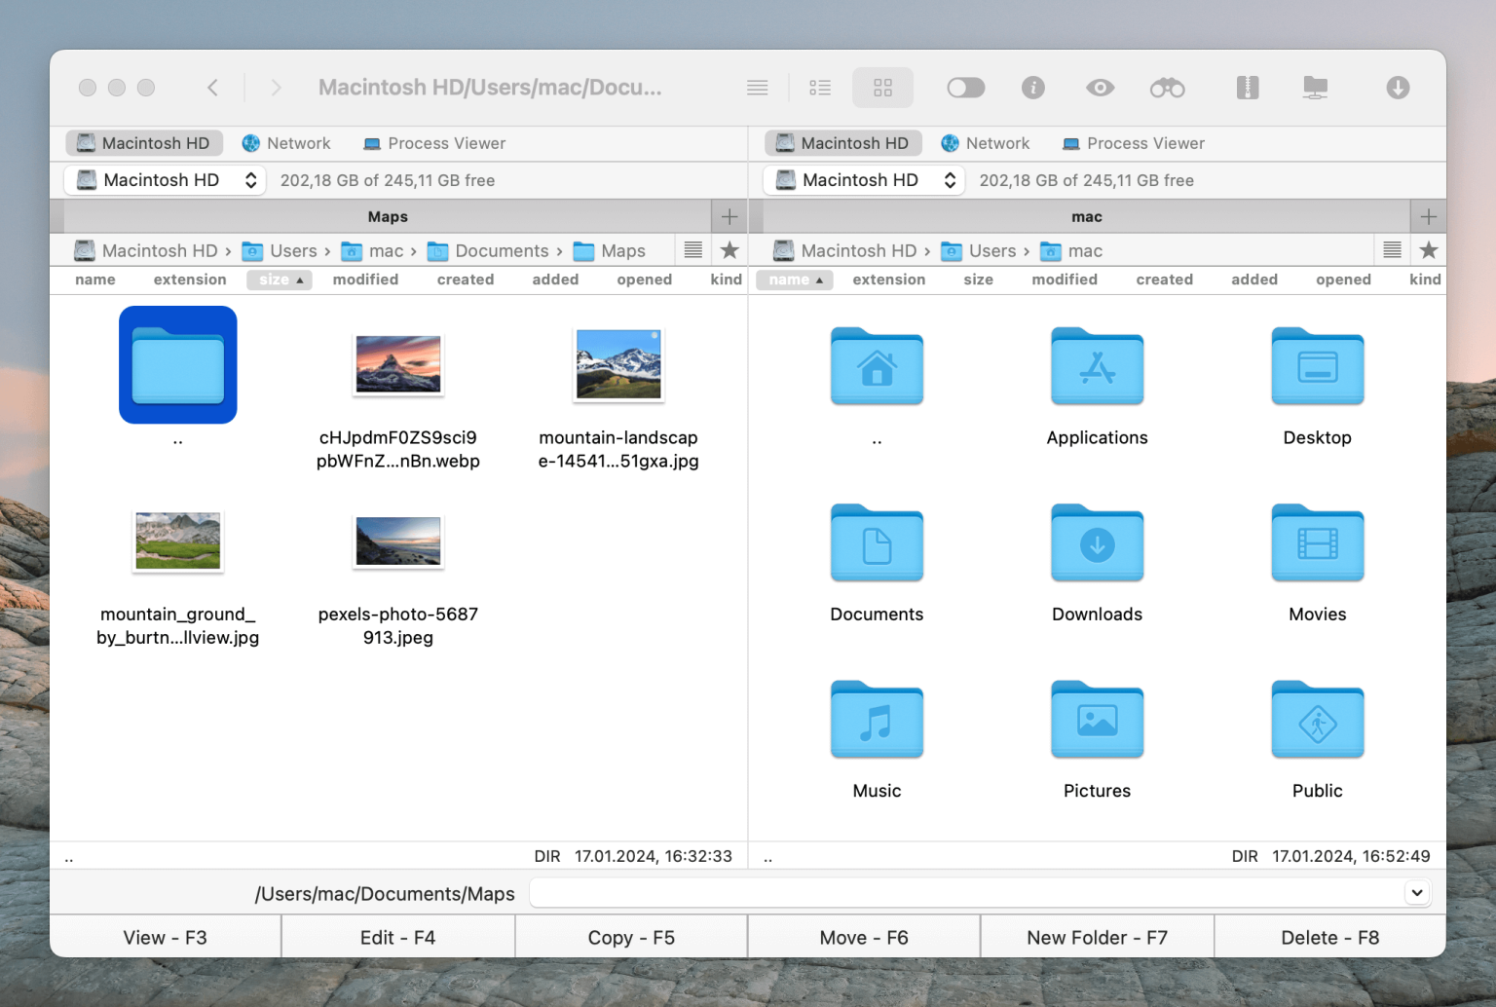This screenshot has height=1007, width=1496.
Task: Select the thumbnail grid view mode
Action: tap(882, 88)
